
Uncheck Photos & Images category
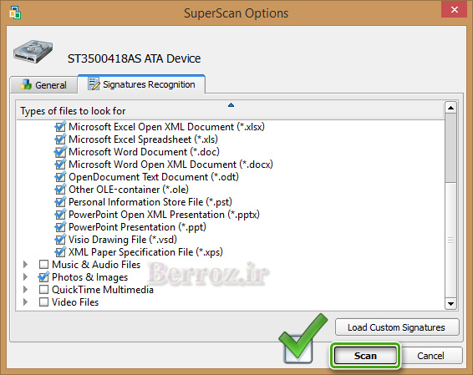tap(43, 277)
